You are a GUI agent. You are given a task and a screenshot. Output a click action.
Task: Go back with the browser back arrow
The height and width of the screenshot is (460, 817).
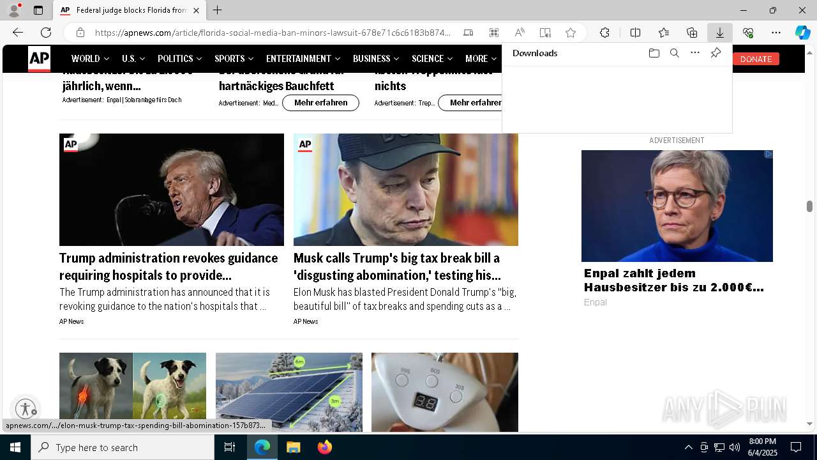[x=18, y=33]
